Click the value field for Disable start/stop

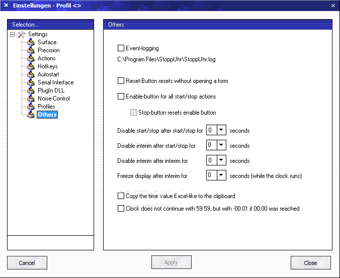click(212, 130)
